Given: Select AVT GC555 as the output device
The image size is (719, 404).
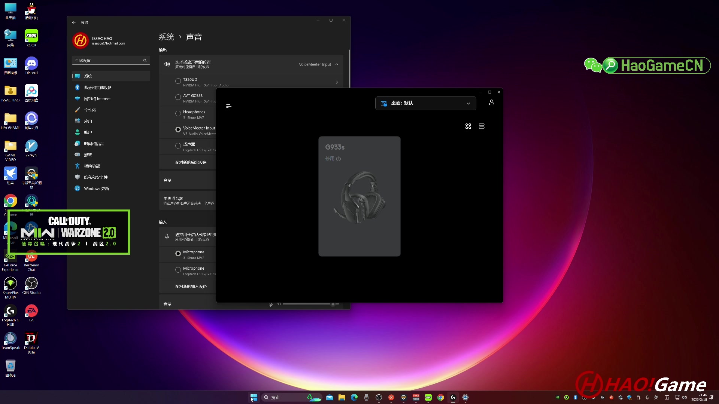Looking at the screenshot, I should tap(178, 97).
